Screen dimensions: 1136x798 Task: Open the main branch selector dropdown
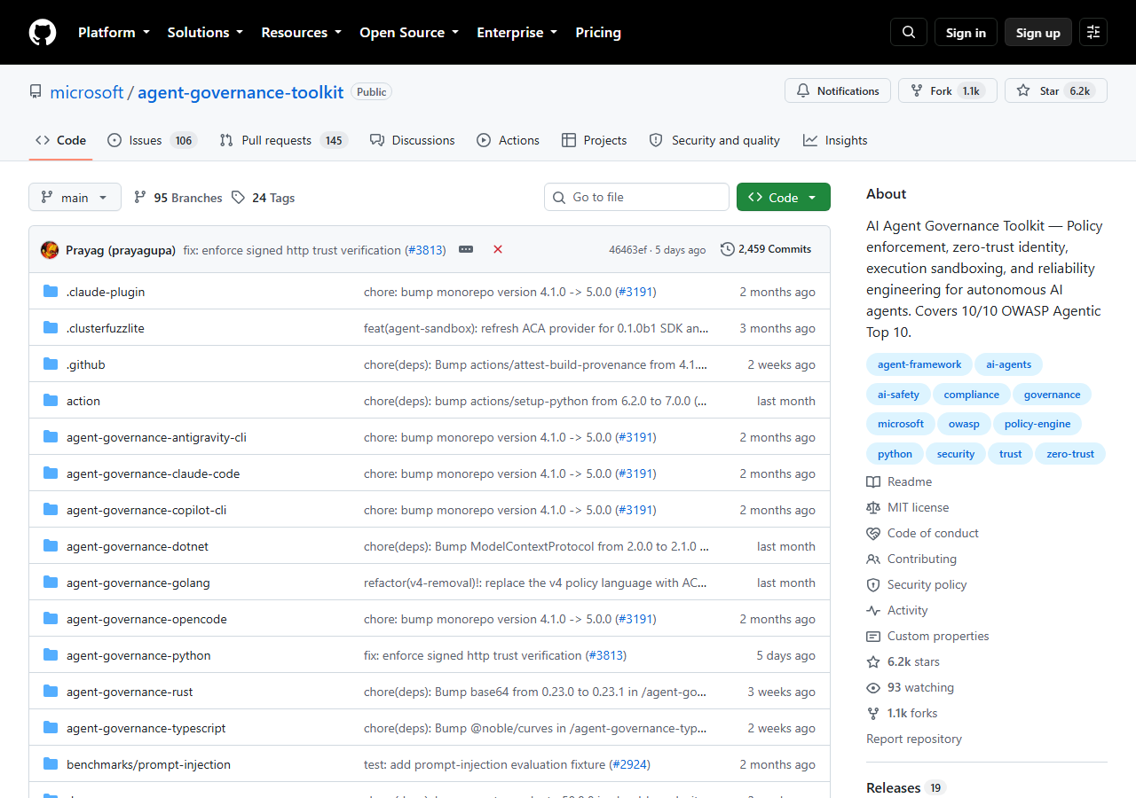(x=75, y=197)
